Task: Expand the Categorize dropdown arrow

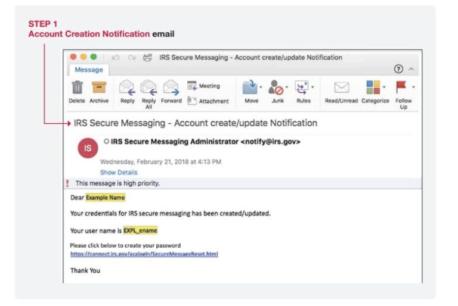Action: (384, 87)
